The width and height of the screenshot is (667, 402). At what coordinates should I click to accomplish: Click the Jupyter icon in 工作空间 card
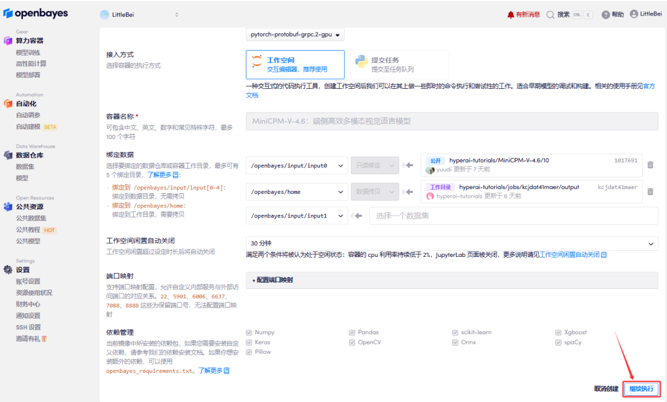click(257, 61)
